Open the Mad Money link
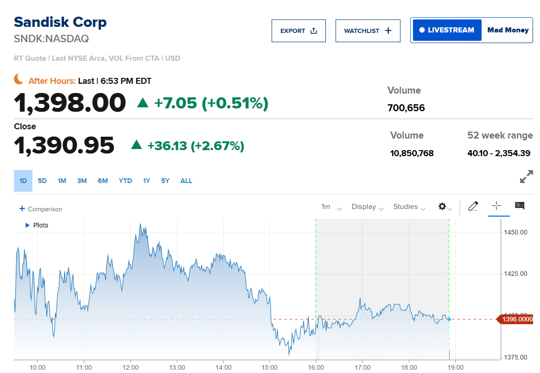Viewport: 540px width, 373px height. click(508, 30)
